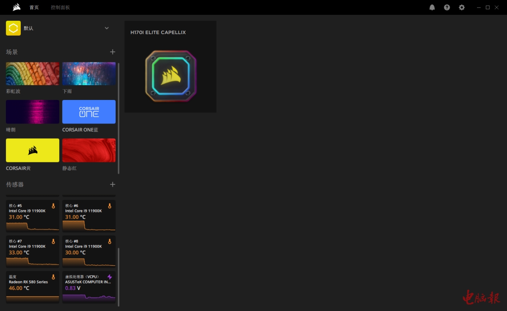Select the CORSAIR ONE蓝 blue scene

tap(89, 112)
